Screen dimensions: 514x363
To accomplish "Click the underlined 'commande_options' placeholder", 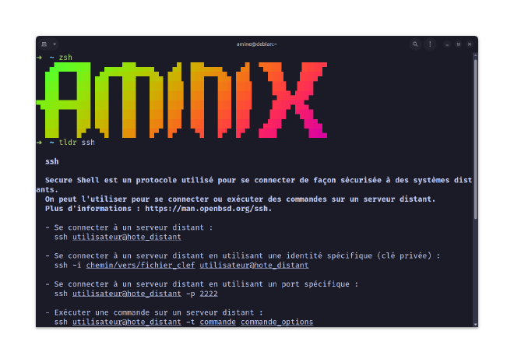I will point(277,322).
